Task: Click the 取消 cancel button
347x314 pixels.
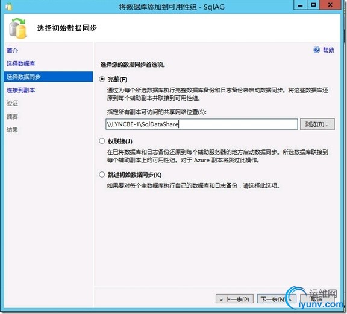Action: click(x=317, y=300)
